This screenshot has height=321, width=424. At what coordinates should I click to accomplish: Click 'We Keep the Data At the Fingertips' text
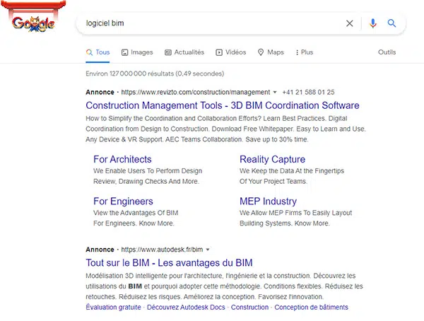[292, 171]
